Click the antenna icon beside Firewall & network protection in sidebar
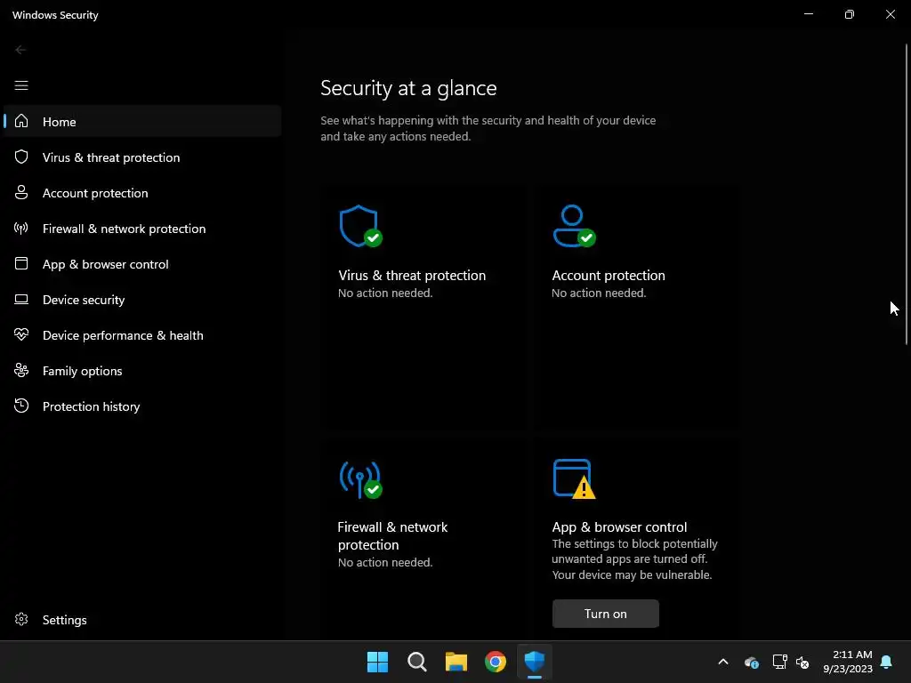 (21, 229)
